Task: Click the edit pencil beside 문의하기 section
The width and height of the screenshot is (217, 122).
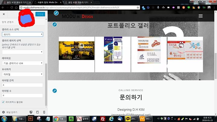Action: [x=55, y=91]
